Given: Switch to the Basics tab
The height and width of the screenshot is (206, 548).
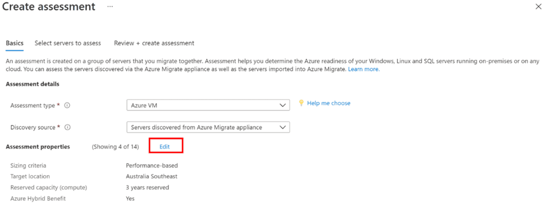Looking at the screenshot, I should click(15, 43).
